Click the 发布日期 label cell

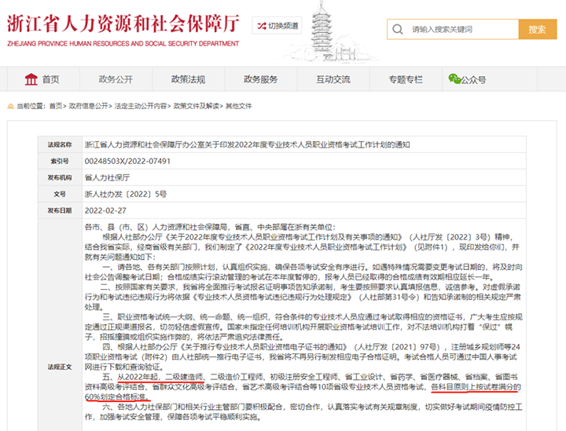click(x=60, y=210)
